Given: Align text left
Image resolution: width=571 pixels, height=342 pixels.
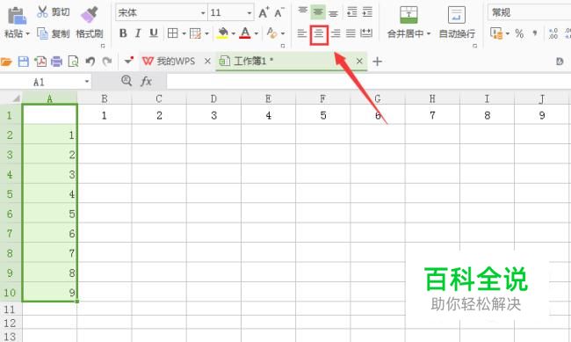Looking at the screenshot, I should pos(302,34).
